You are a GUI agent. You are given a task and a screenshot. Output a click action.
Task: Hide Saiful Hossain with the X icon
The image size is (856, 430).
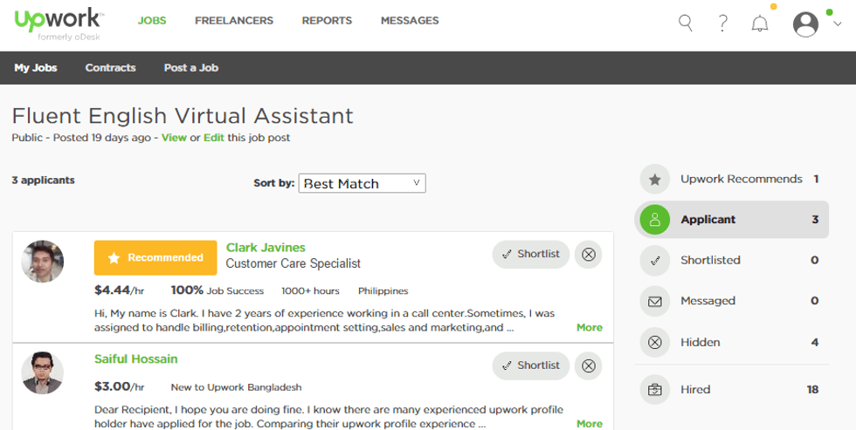pyautogui.click(x=589, y=365)
